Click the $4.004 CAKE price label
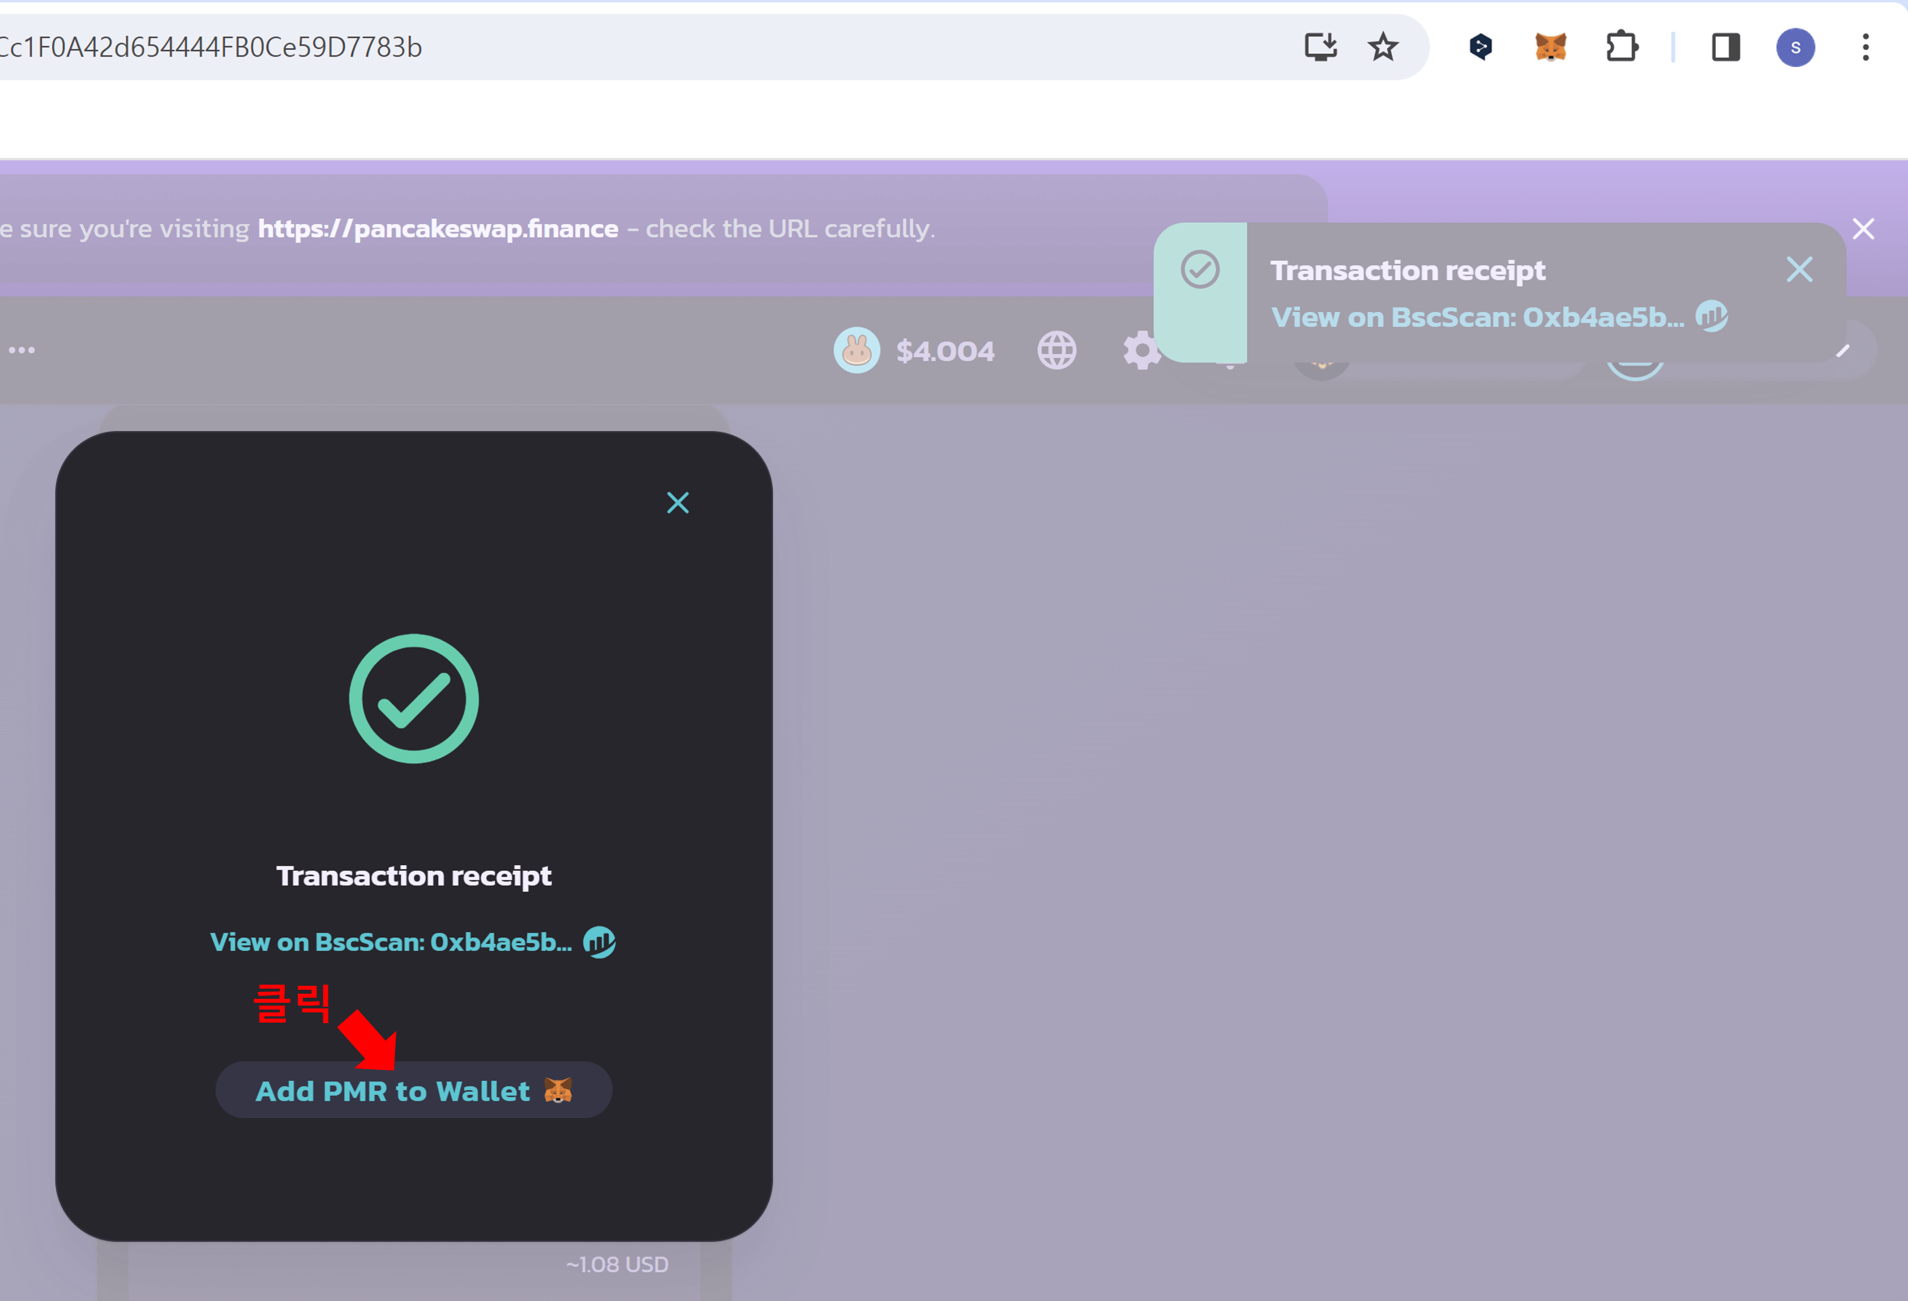 pyautogui.click(x=945, y=351)
